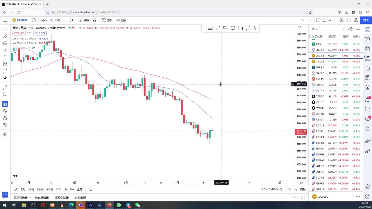
Task: Pick arrow cursor in floating toolbar
Action: [255, 28]
